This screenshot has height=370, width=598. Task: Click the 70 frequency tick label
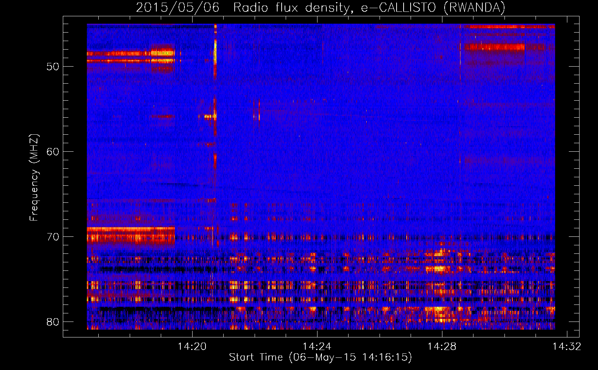coord(53,237)
